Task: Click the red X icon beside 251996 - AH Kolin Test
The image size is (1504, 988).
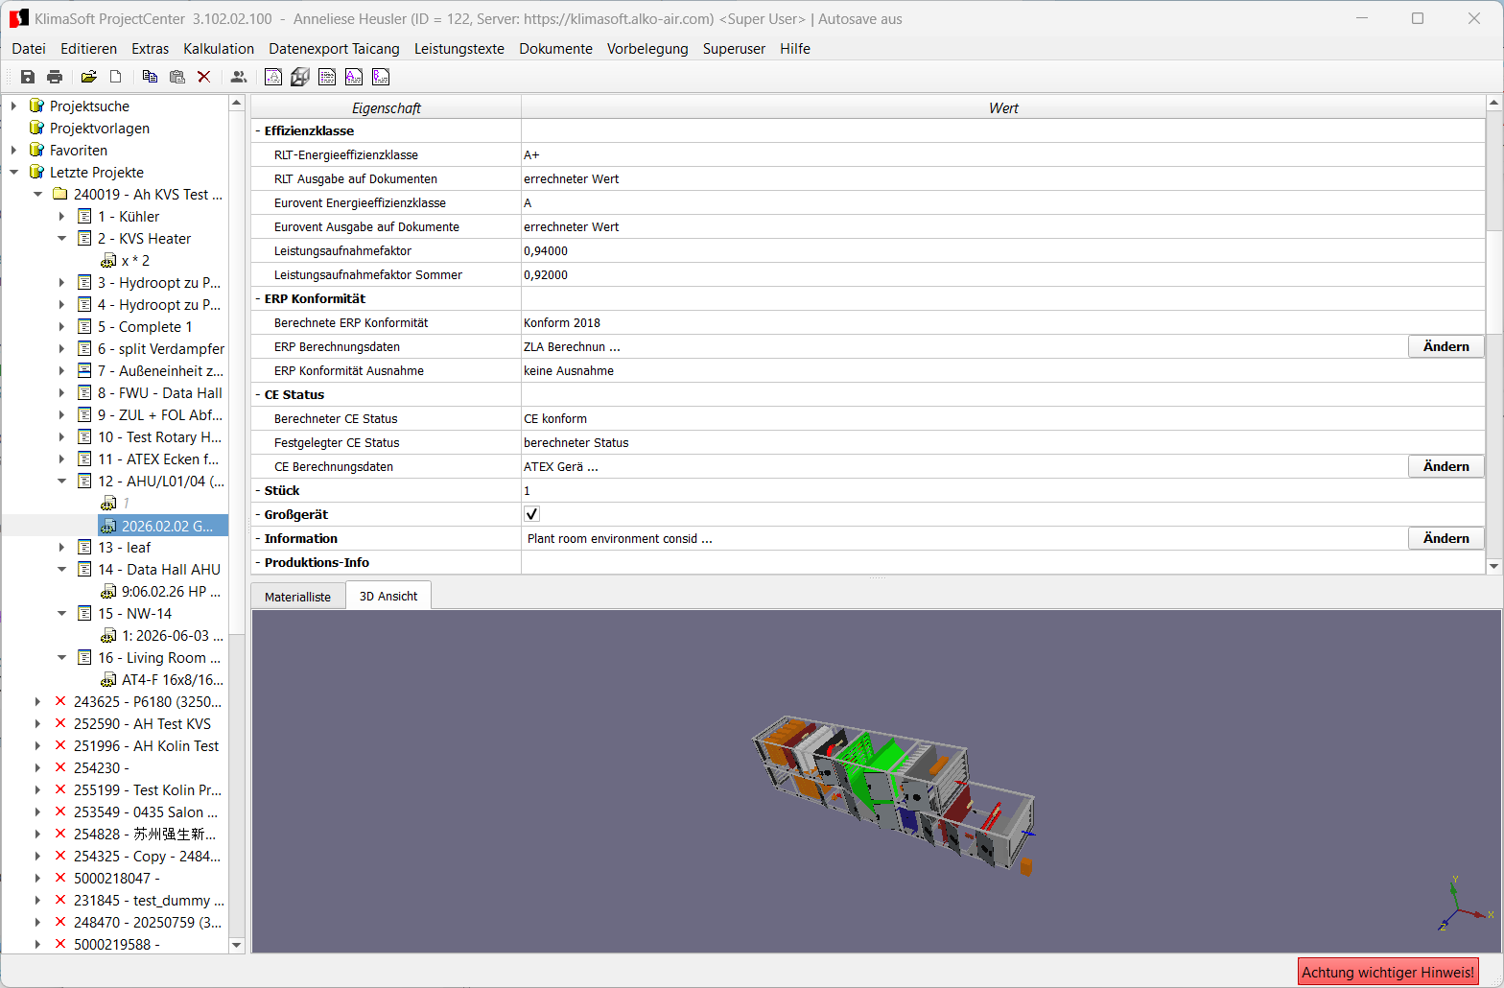Action: click(x=60, y=745)
